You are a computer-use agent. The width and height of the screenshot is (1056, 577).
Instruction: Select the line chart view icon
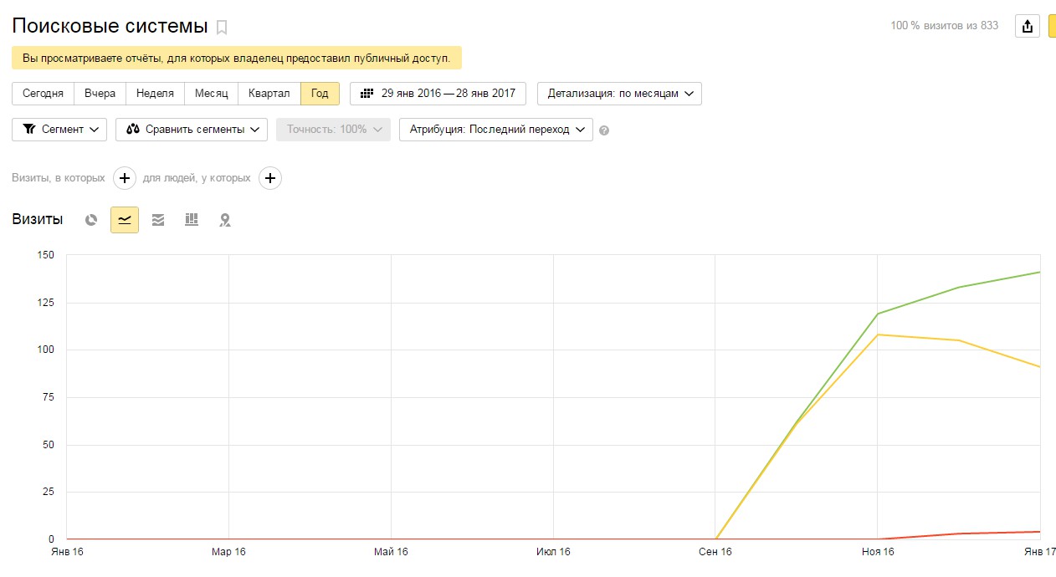tap(125, 220)
